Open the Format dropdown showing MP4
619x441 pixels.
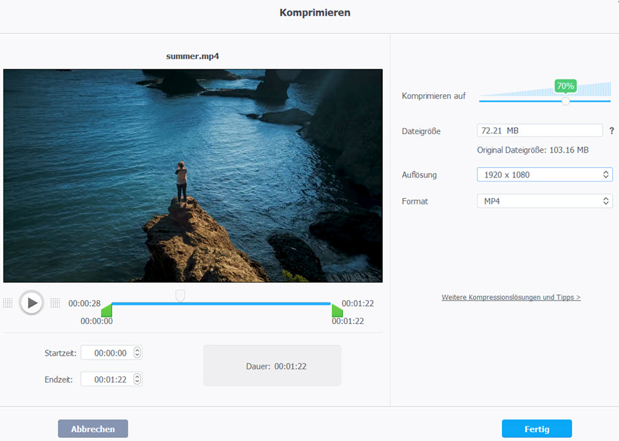[544, 202]
